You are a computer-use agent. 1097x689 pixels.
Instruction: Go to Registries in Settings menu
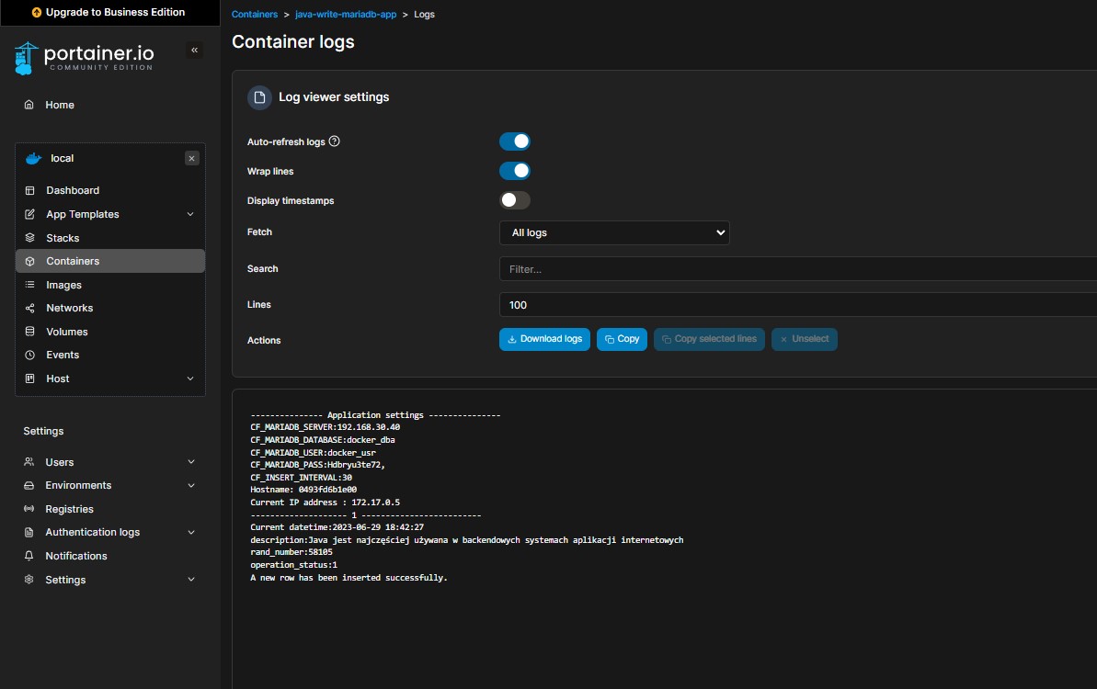pos(69,509)
